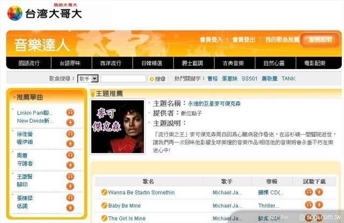Select 爵士藍調 in navigation bar
This screenshot has width=344, height=223.
[x=192, y=64]
